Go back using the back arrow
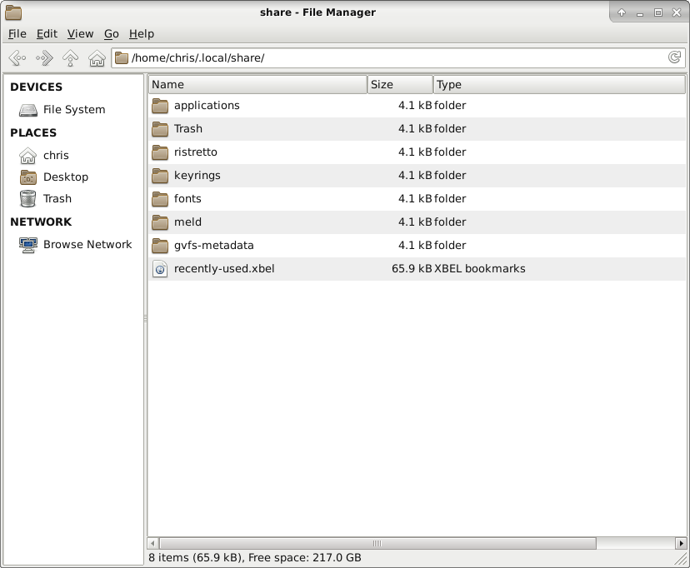The height and width of the screenshot is (568, 690). pyautogui.click(x=17, y=57)
